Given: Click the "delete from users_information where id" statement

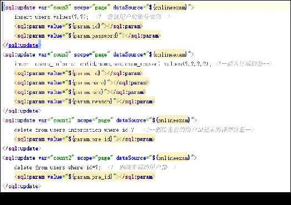Looking at the screenshot, I should (x=74, y=129).
